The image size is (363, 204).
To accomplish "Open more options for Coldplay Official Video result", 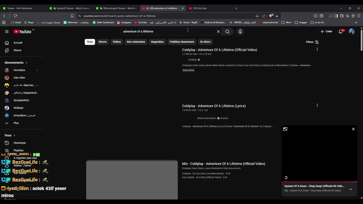I will pyautogui.click(x=317, y=49).
